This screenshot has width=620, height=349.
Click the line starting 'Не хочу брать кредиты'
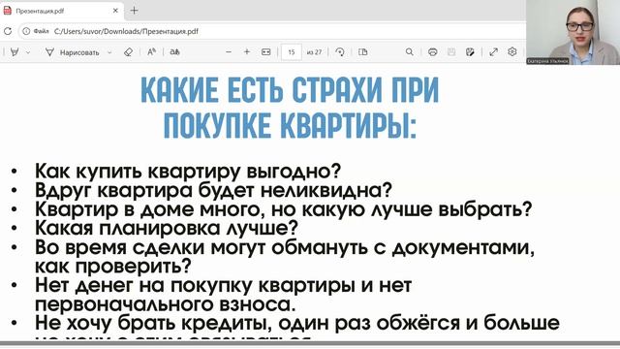point(297,323)
